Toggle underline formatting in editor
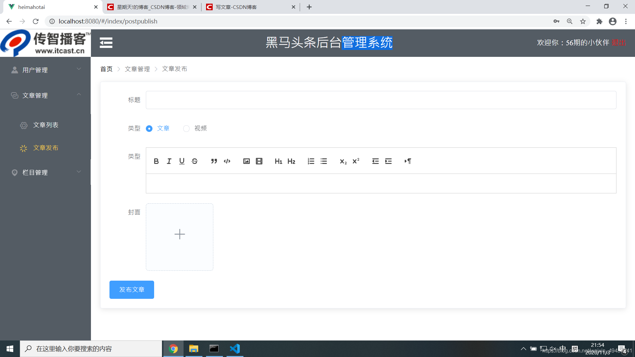This screenshot has height=357, width=635. pos(182,161)
